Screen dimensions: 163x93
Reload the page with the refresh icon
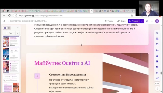(x=9, y=16)
